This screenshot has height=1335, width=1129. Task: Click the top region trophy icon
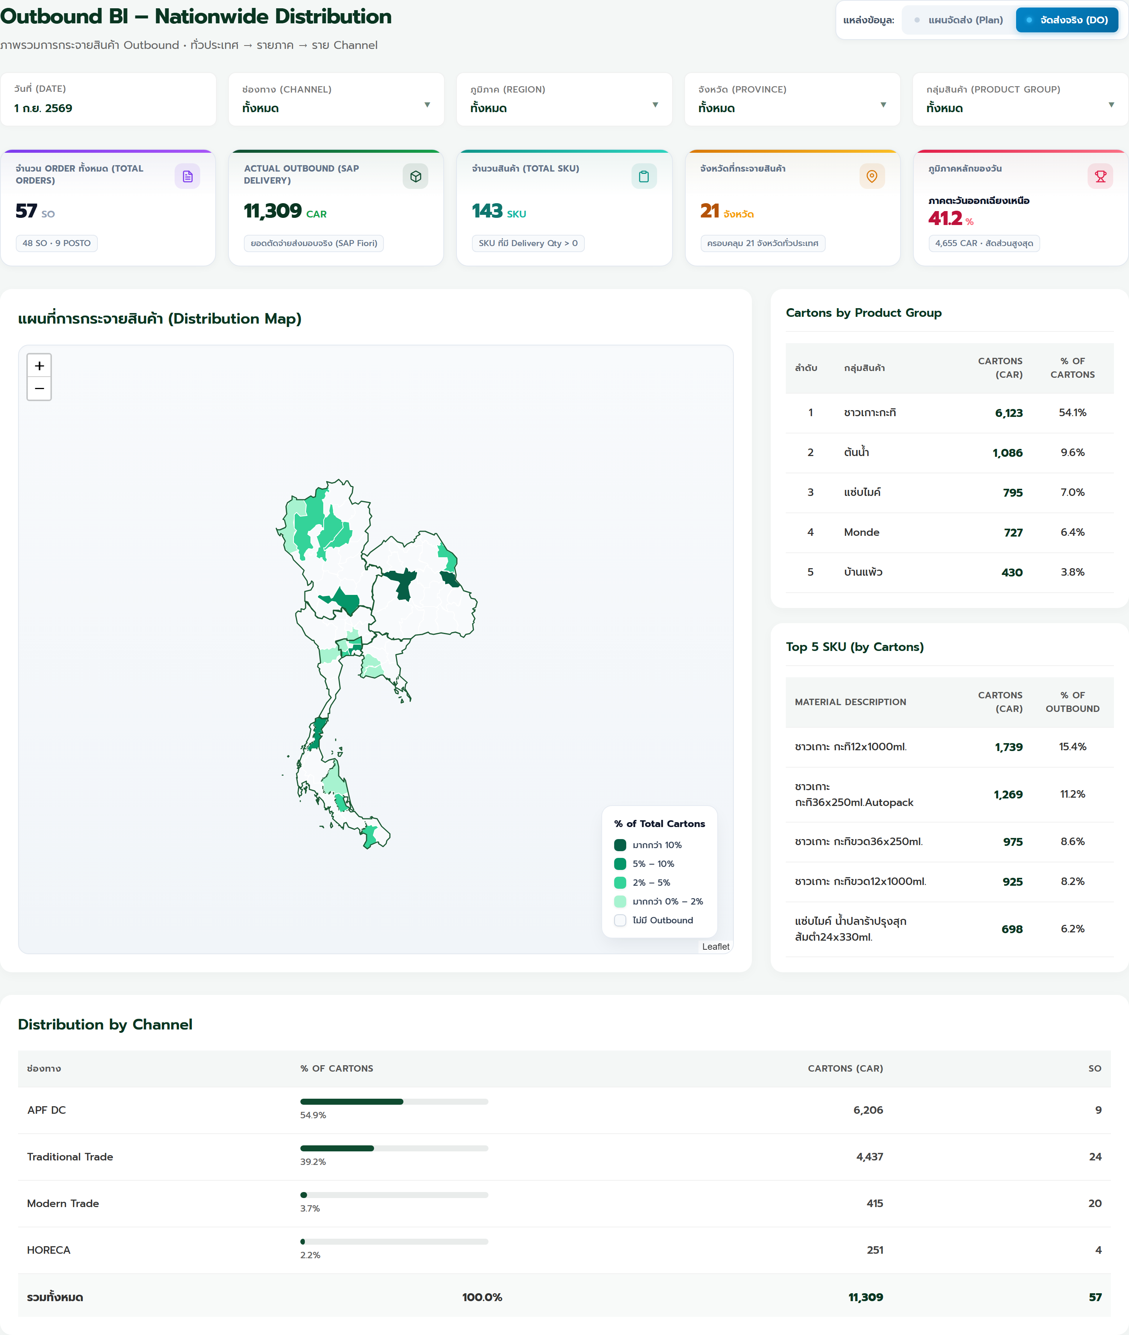coord(1100,176)
